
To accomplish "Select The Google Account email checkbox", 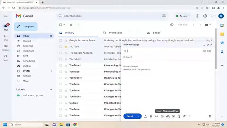I will tap(61, 53).
